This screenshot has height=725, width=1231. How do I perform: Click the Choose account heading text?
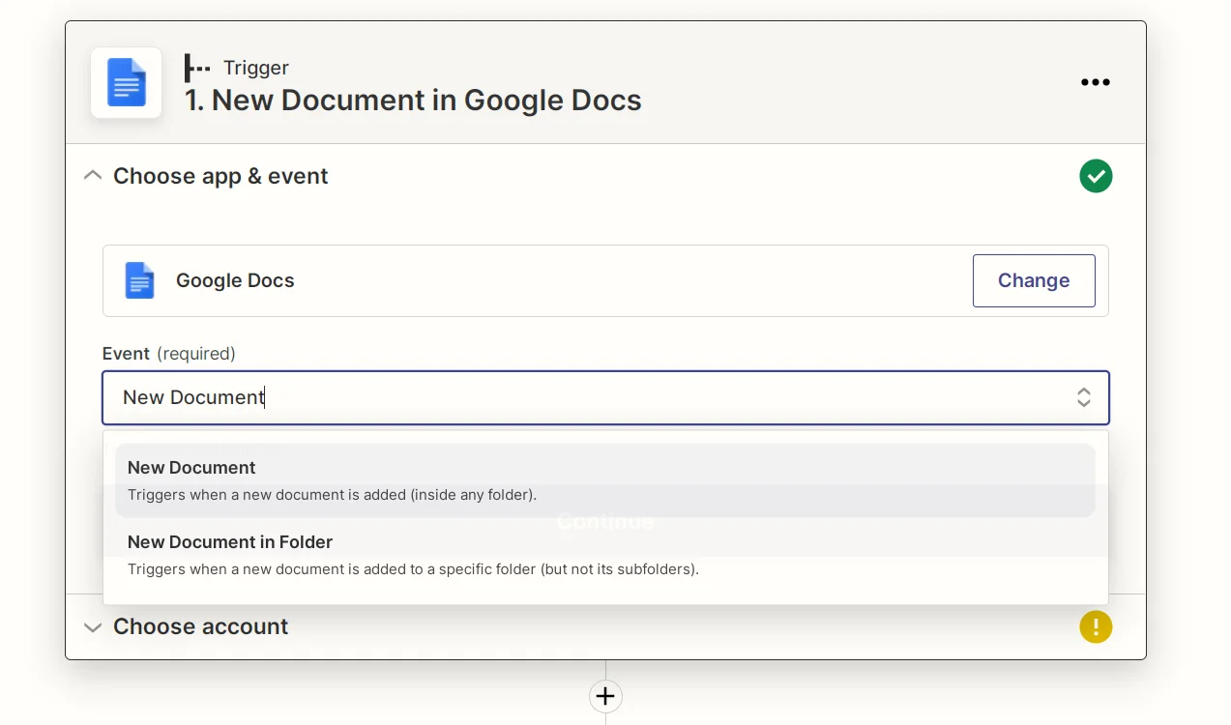point(200,626)
